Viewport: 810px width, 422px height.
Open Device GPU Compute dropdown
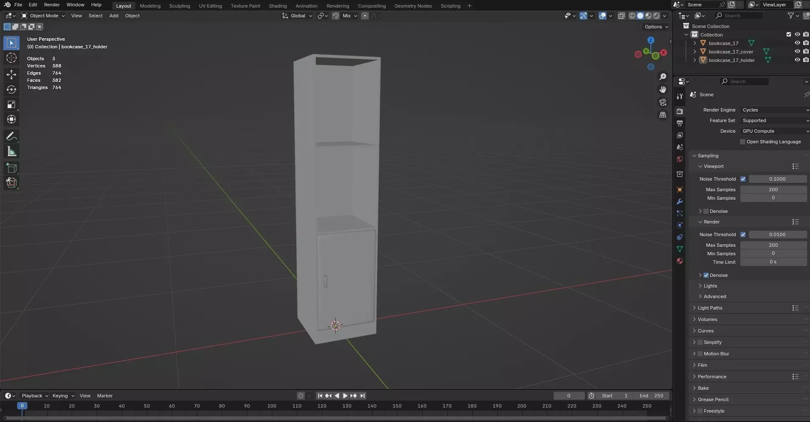click(x=775, y=131)
